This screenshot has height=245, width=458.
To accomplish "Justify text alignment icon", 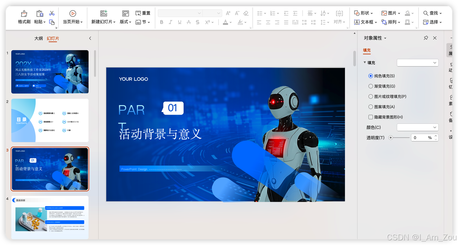I will (x=286, y=22).
